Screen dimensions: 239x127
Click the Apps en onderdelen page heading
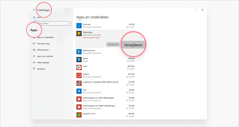(92, 17)
